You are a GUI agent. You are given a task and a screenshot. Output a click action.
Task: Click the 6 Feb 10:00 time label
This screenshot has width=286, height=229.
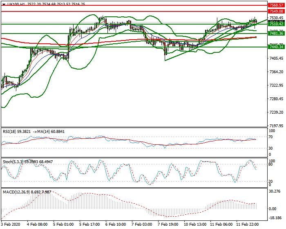(x=116, y=224)
